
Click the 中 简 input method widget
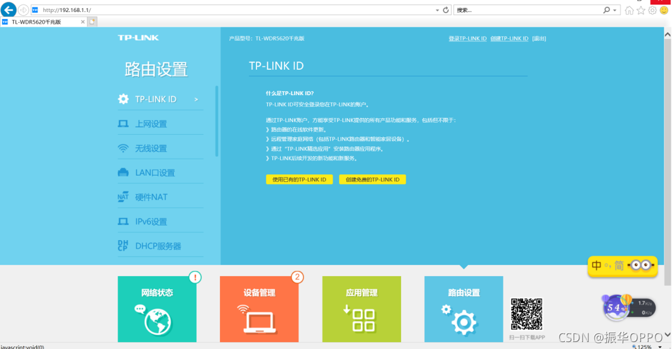pos(622,266)
